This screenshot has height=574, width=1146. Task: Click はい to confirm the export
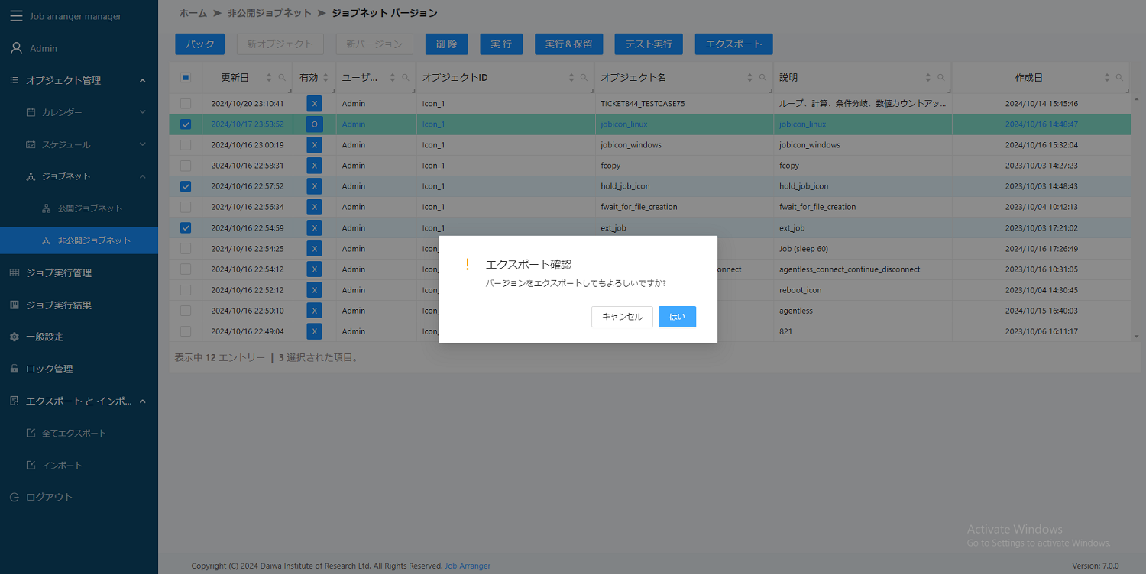pos(677,316)
